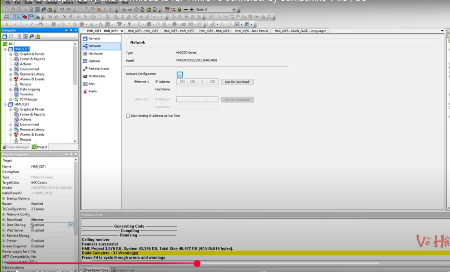Expand the Startup Options property group
The width and height of the screenshot is (450, 272).
pyautogui.click(x=4, y=198)
